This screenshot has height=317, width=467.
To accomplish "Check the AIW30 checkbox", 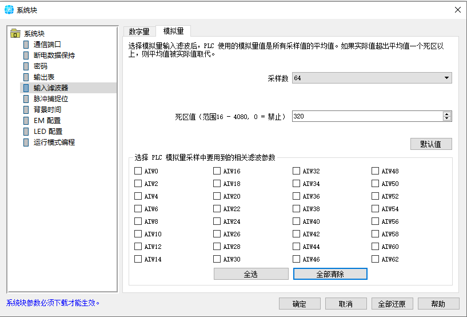I will pos(217,259).
